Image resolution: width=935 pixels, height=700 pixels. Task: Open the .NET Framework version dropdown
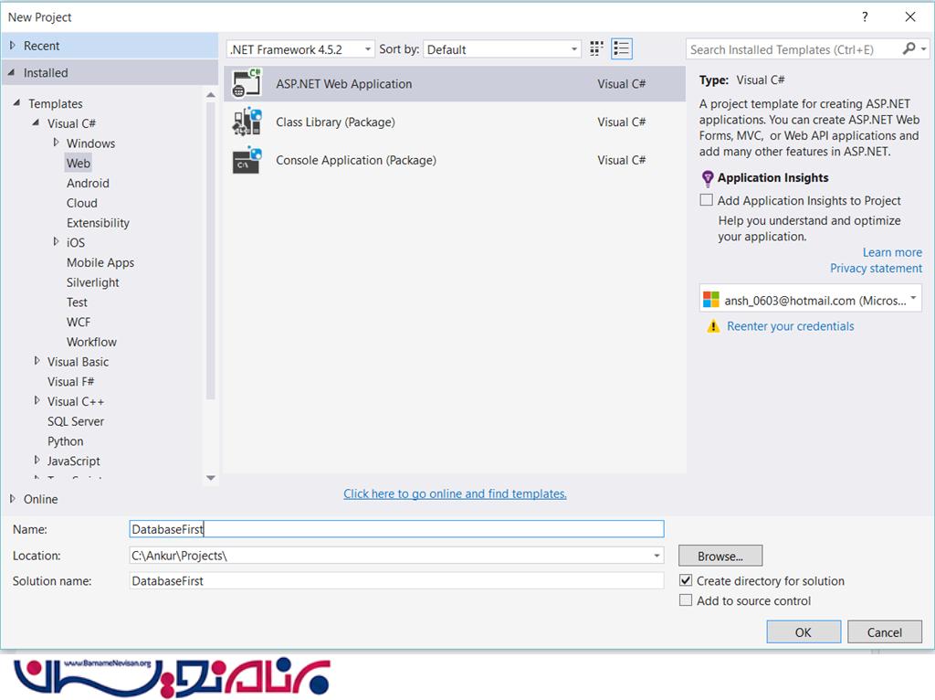[x=300, y=49]
